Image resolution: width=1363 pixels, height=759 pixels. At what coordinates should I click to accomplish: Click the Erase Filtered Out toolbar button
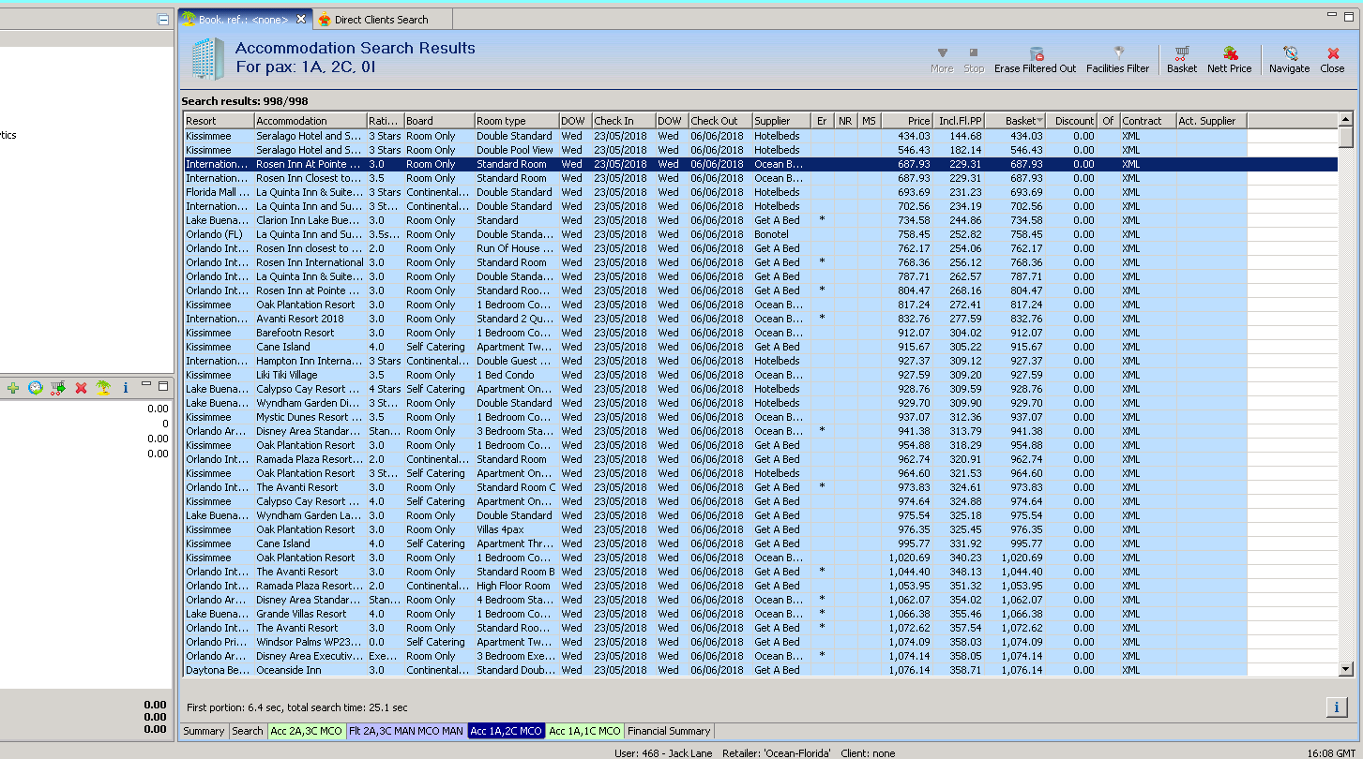(1035, 60)
